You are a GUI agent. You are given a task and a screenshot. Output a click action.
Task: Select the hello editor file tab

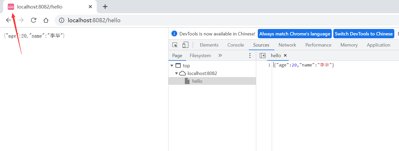276,56
